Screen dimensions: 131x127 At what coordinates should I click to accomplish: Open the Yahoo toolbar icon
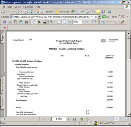click(4, 27)
